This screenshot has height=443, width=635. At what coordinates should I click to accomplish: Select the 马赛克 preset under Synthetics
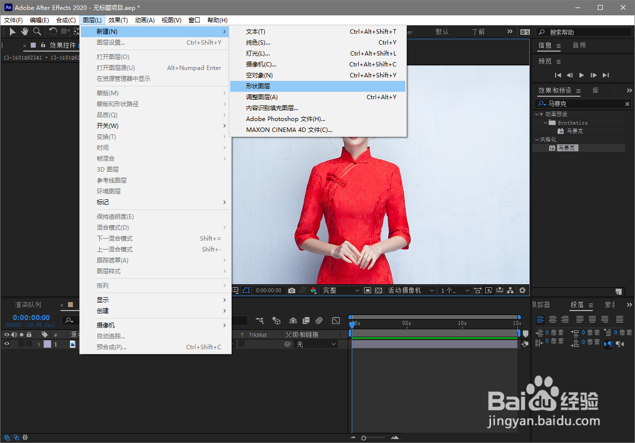point(574,131)
